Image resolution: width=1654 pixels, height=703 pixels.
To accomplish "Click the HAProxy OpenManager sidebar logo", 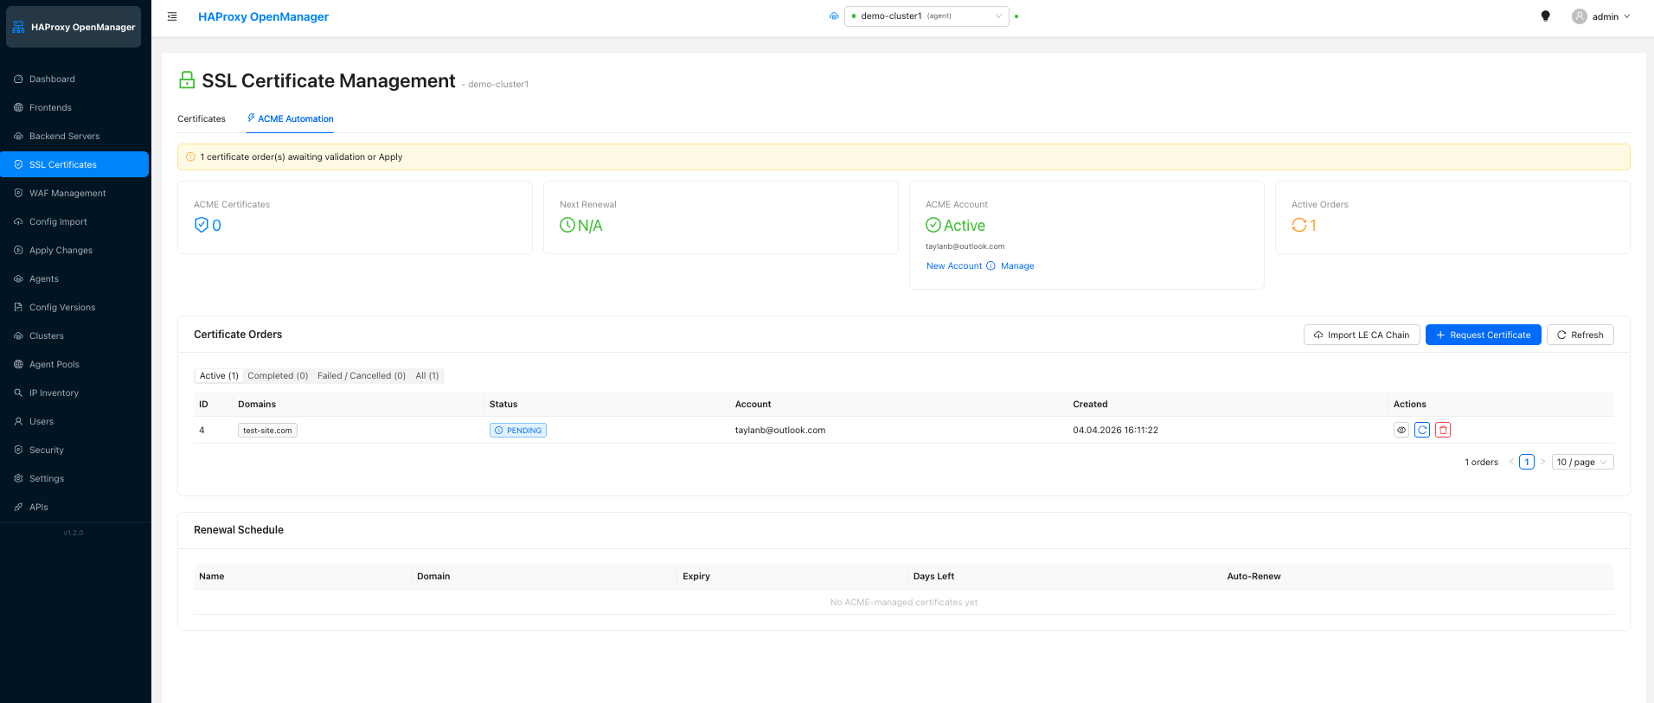I will coord(74,27).
